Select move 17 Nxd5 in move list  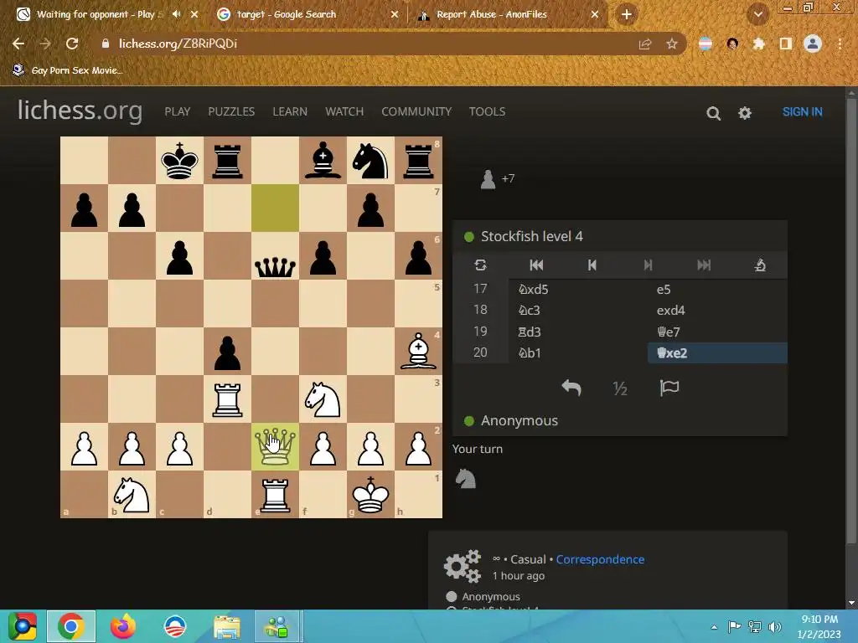578,289
